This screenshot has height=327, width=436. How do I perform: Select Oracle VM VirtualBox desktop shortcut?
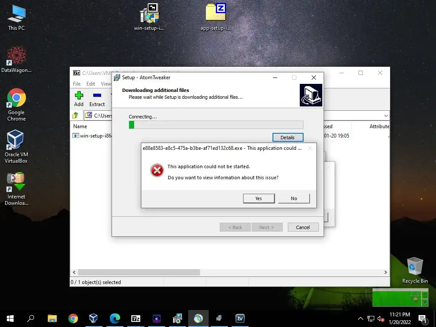16,146
